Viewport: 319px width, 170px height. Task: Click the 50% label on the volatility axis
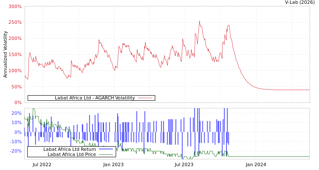(x=16, y=87)
